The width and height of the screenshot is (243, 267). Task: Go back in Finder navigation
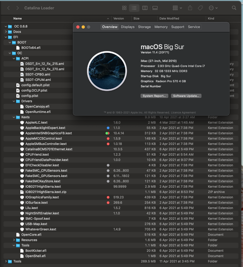(x=8, y=8)
